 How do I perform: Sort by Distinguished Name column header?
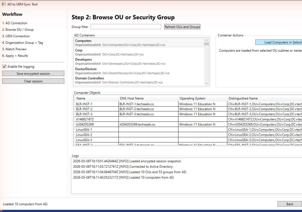(x=265, y=98)
